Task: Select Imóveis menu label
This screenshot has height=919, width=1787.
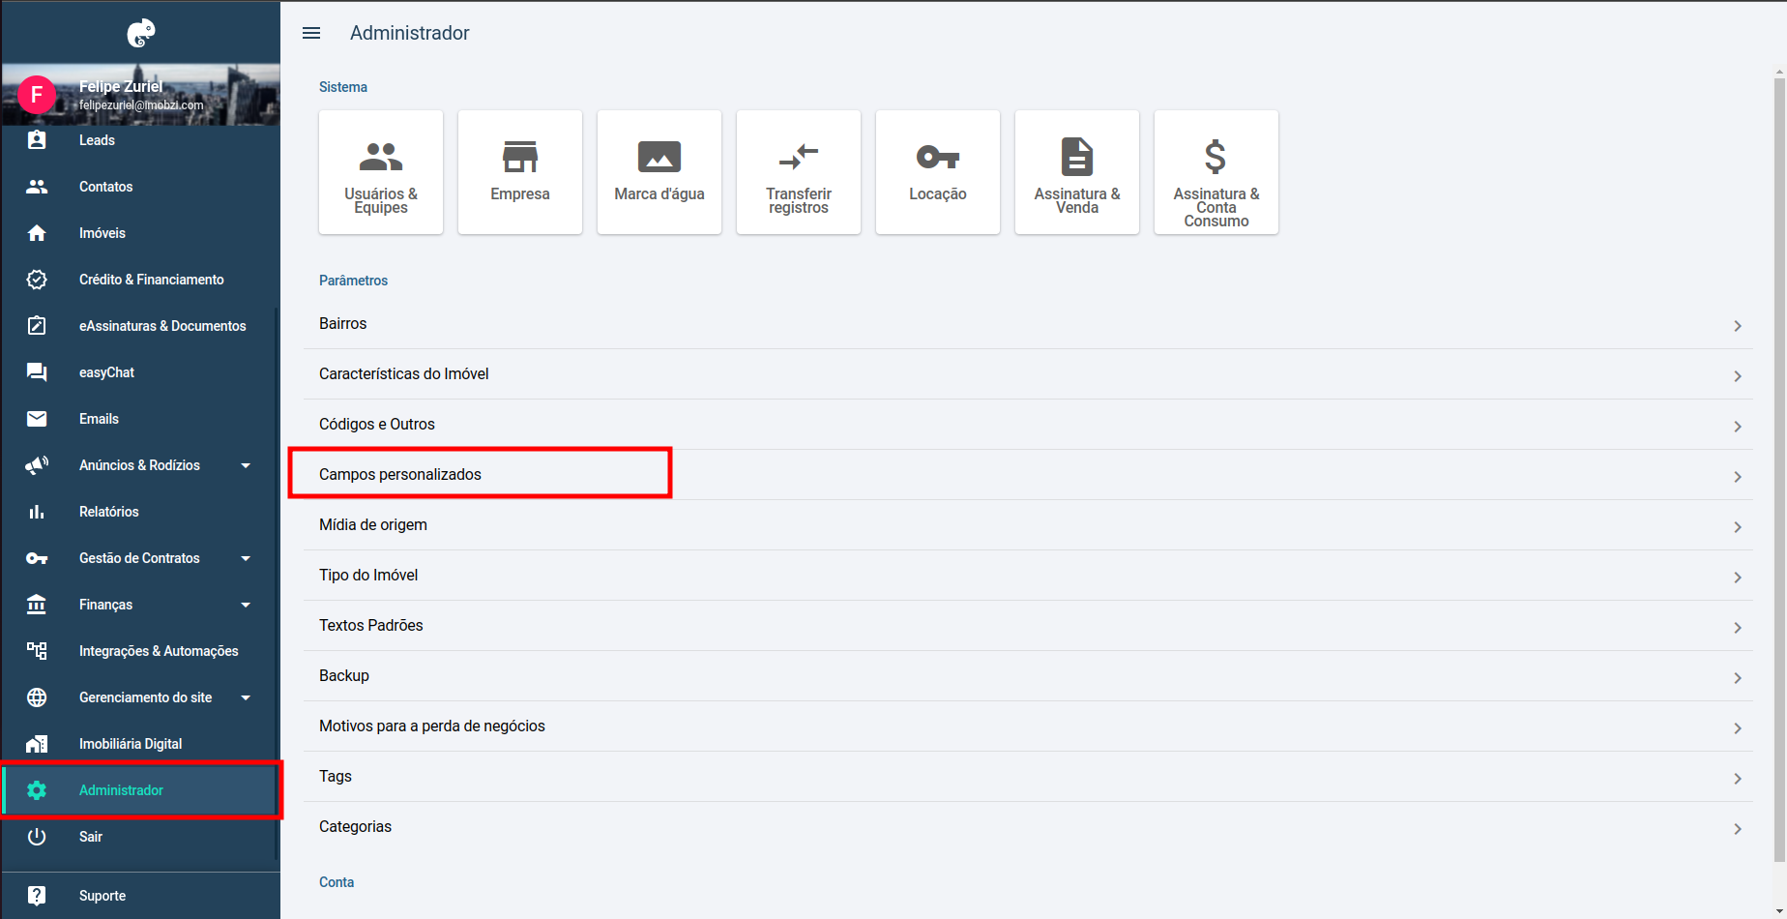Action: 103,233
